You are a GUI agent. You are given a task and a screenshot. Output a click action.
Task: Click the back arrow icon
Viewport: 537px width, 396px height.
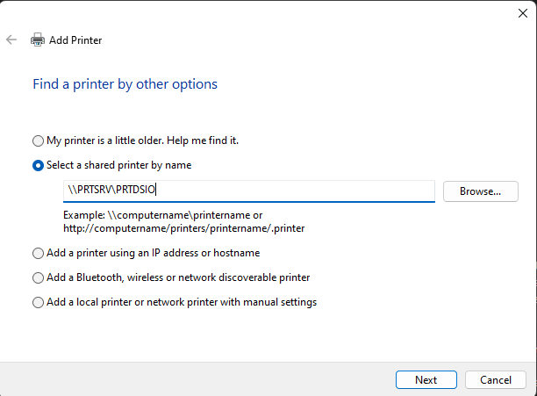click(x=11, y=40)
